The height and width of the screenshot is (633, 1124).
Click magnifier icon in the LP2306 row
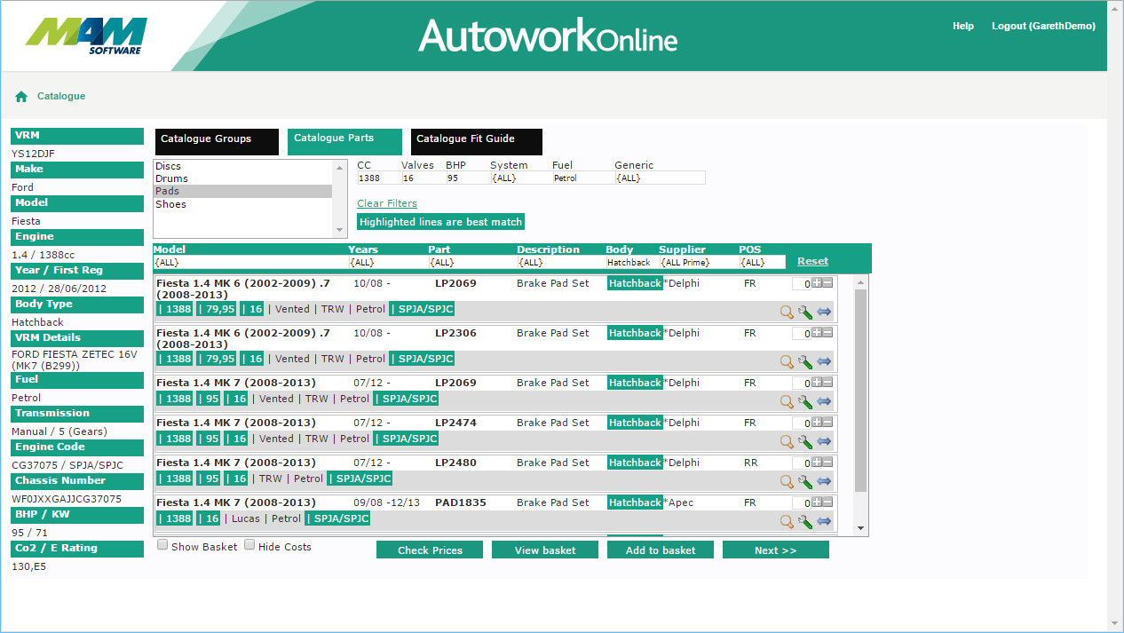pos(786,361)
